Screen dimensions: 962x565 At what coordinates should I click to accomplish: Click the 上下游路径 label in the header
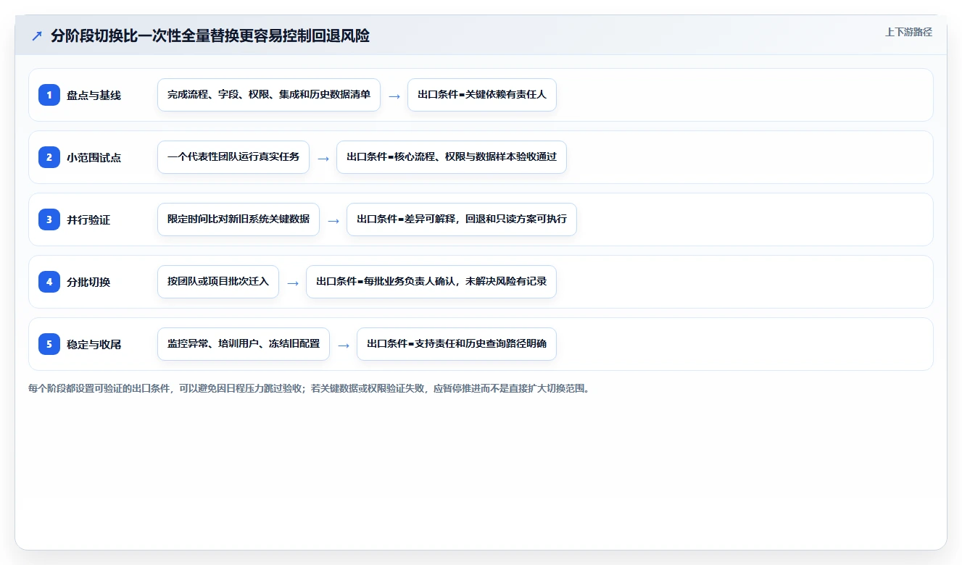(x=908, y=33)
